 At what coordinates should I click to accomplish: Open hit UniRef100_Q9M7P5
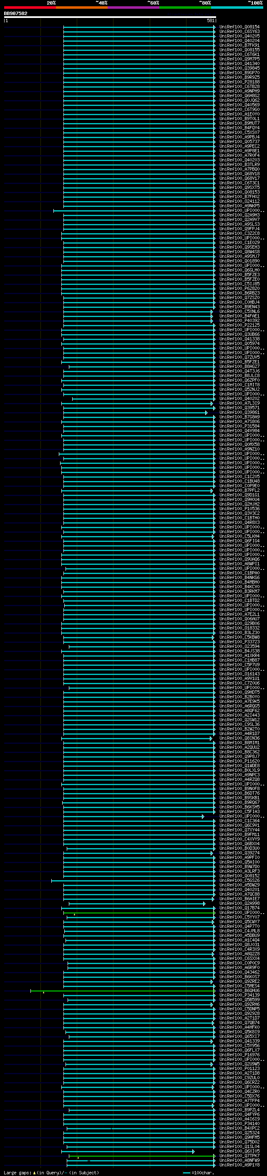[x=239, y=59]
